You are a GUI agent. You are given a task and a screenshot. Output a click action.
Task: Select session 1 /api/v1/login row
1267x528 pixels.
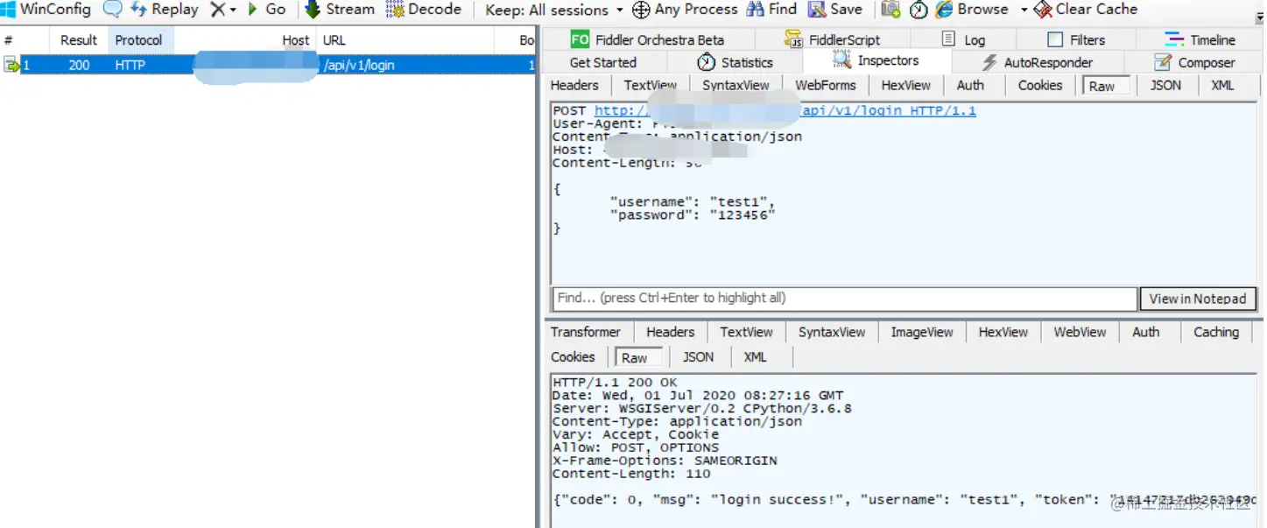point(268,65)
